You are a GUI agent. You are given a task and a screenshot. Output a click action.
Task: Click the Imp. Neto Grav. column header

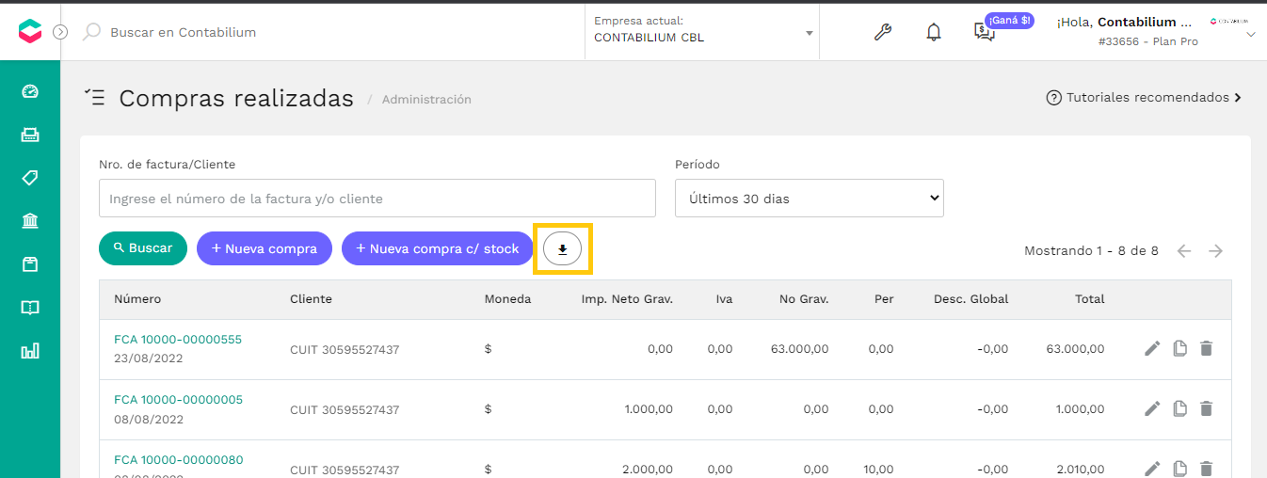pos(627,299)
